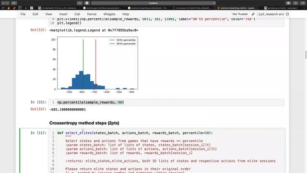This screenshot has height=173, width=307.
Task: Open the red triangle pinned tab
Action: 26,8
